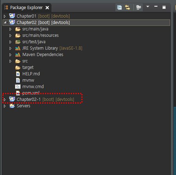The image size is (176, 175).
Task: Expand JRE System Library node
Action: 10,48
